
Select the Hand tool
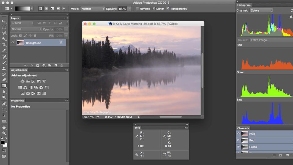tap(4, 127)
